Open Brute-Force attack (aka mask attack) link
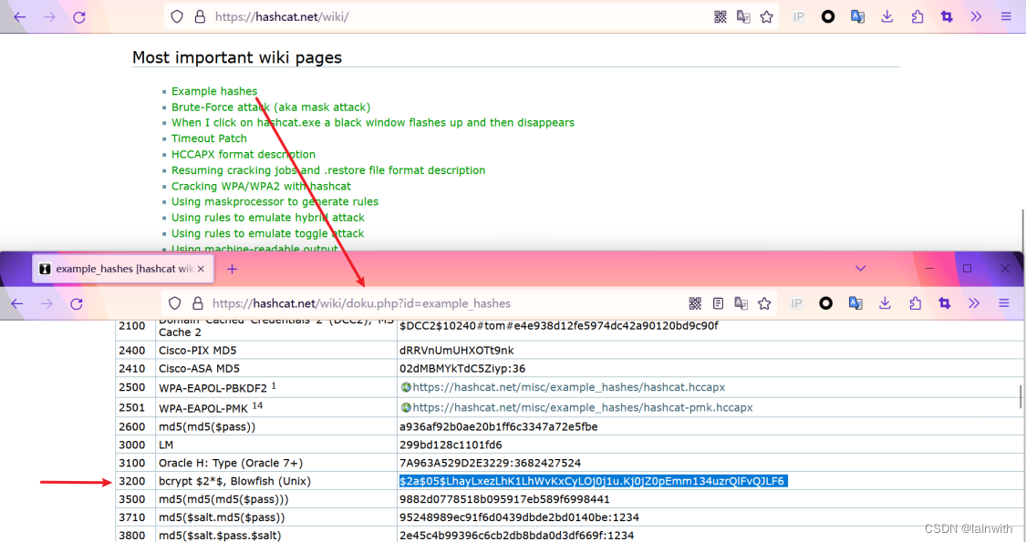This screenshot has height=542, width=1026. (271, 107)
